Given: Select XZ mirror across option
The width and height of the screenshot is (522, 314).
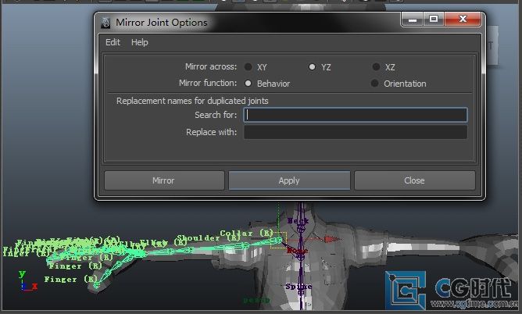Looking at the screenshot, I should pyautogui.click(x=376, y=67).
